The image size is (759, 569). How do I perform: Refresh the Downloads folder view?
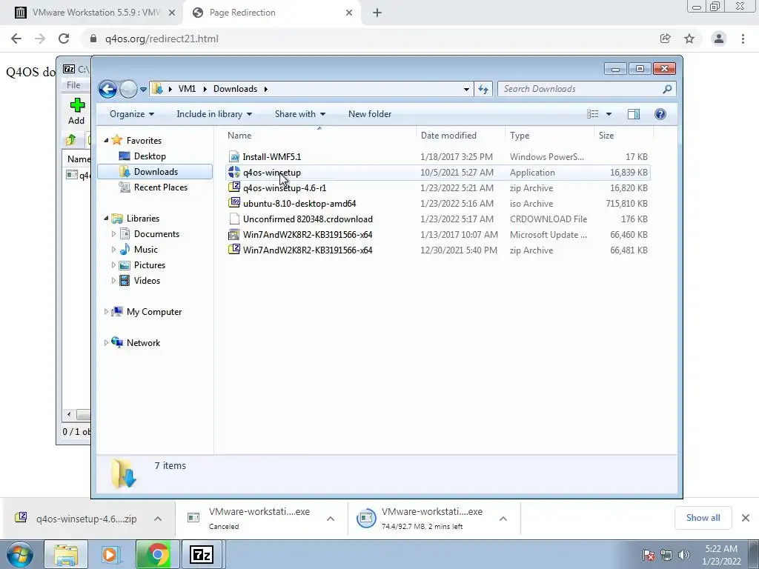(x=483, y=89)
